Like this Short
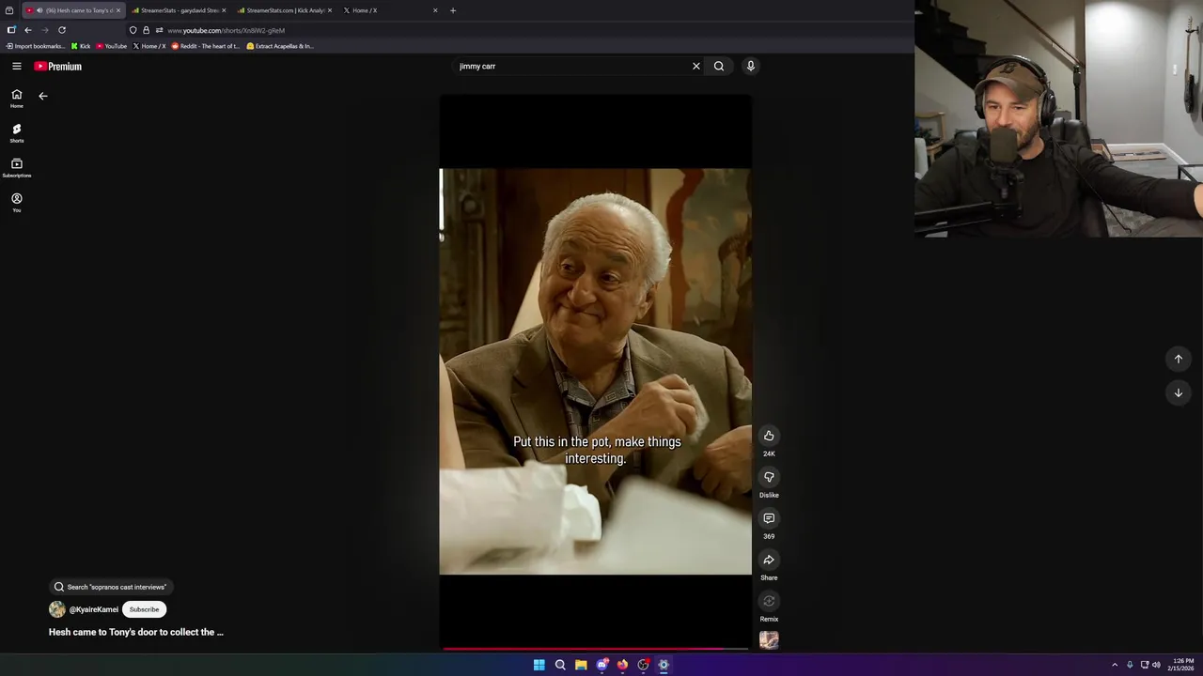The image size is (1203, 676). point(769,436)
